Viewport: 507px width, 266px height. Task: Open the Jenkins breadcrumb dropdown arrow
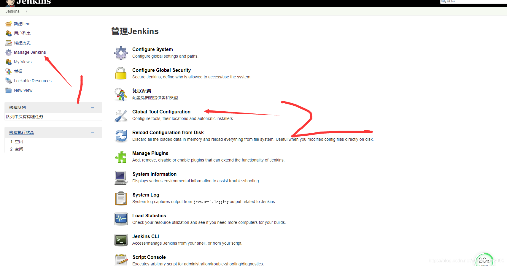click(x=26, y=11)
